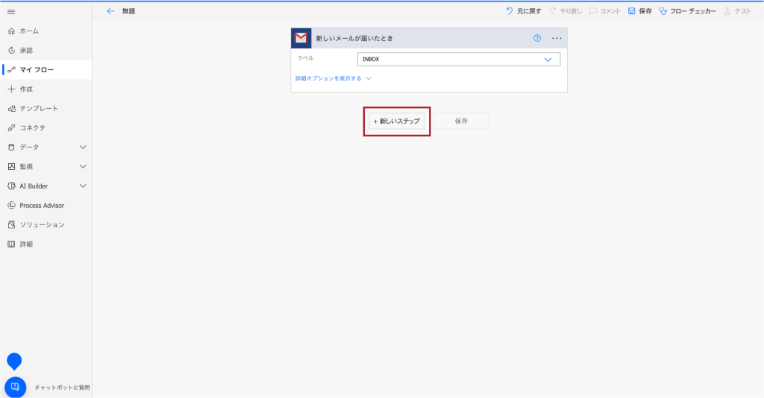Click the + 新しいステップ button
Viewport: 764px width, 398px height.
pos(397,121)
